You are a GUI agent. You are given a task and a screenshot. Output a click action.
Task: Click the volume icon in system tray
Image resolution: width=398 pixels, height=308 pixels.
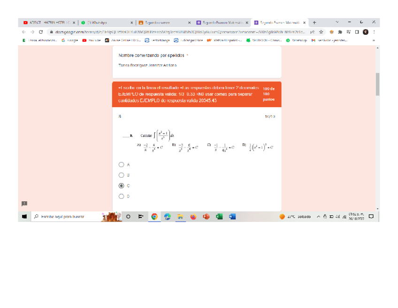(x=338, y=216)
